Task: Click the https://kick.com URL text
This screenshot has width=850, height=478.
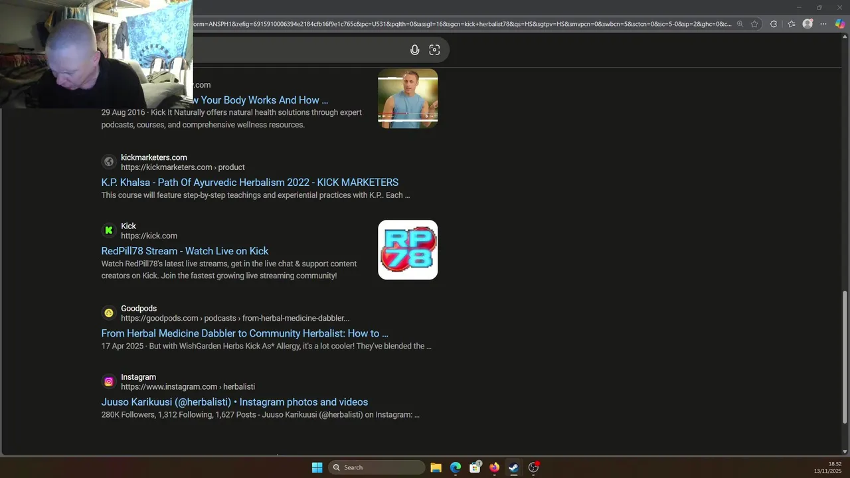Action: [x=149, y=236]
